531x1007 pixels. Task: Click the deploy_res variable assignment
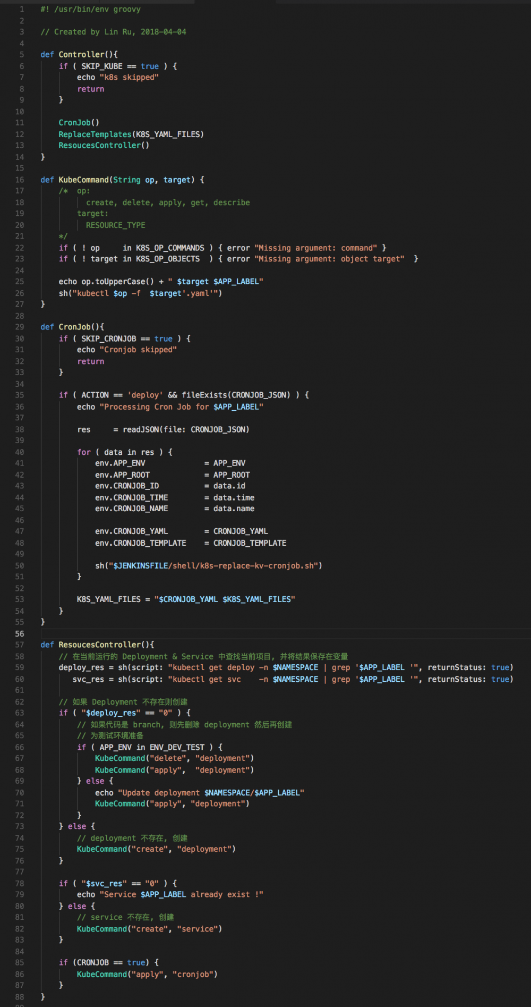[81, 667]
